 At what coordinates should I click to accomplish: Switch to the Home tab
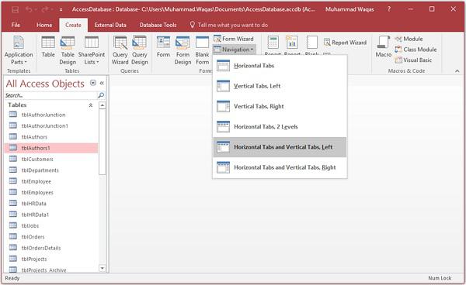click(x=44, y=25)
